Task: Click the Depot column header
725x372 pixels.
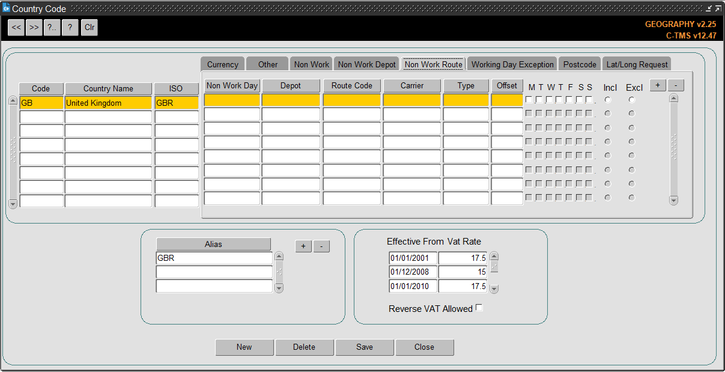Action: click(x=291, y=86)
